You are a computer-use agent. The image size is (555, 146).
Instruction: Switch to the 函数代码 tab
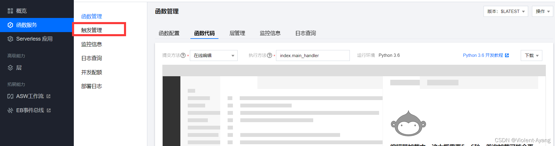[204, 33]
